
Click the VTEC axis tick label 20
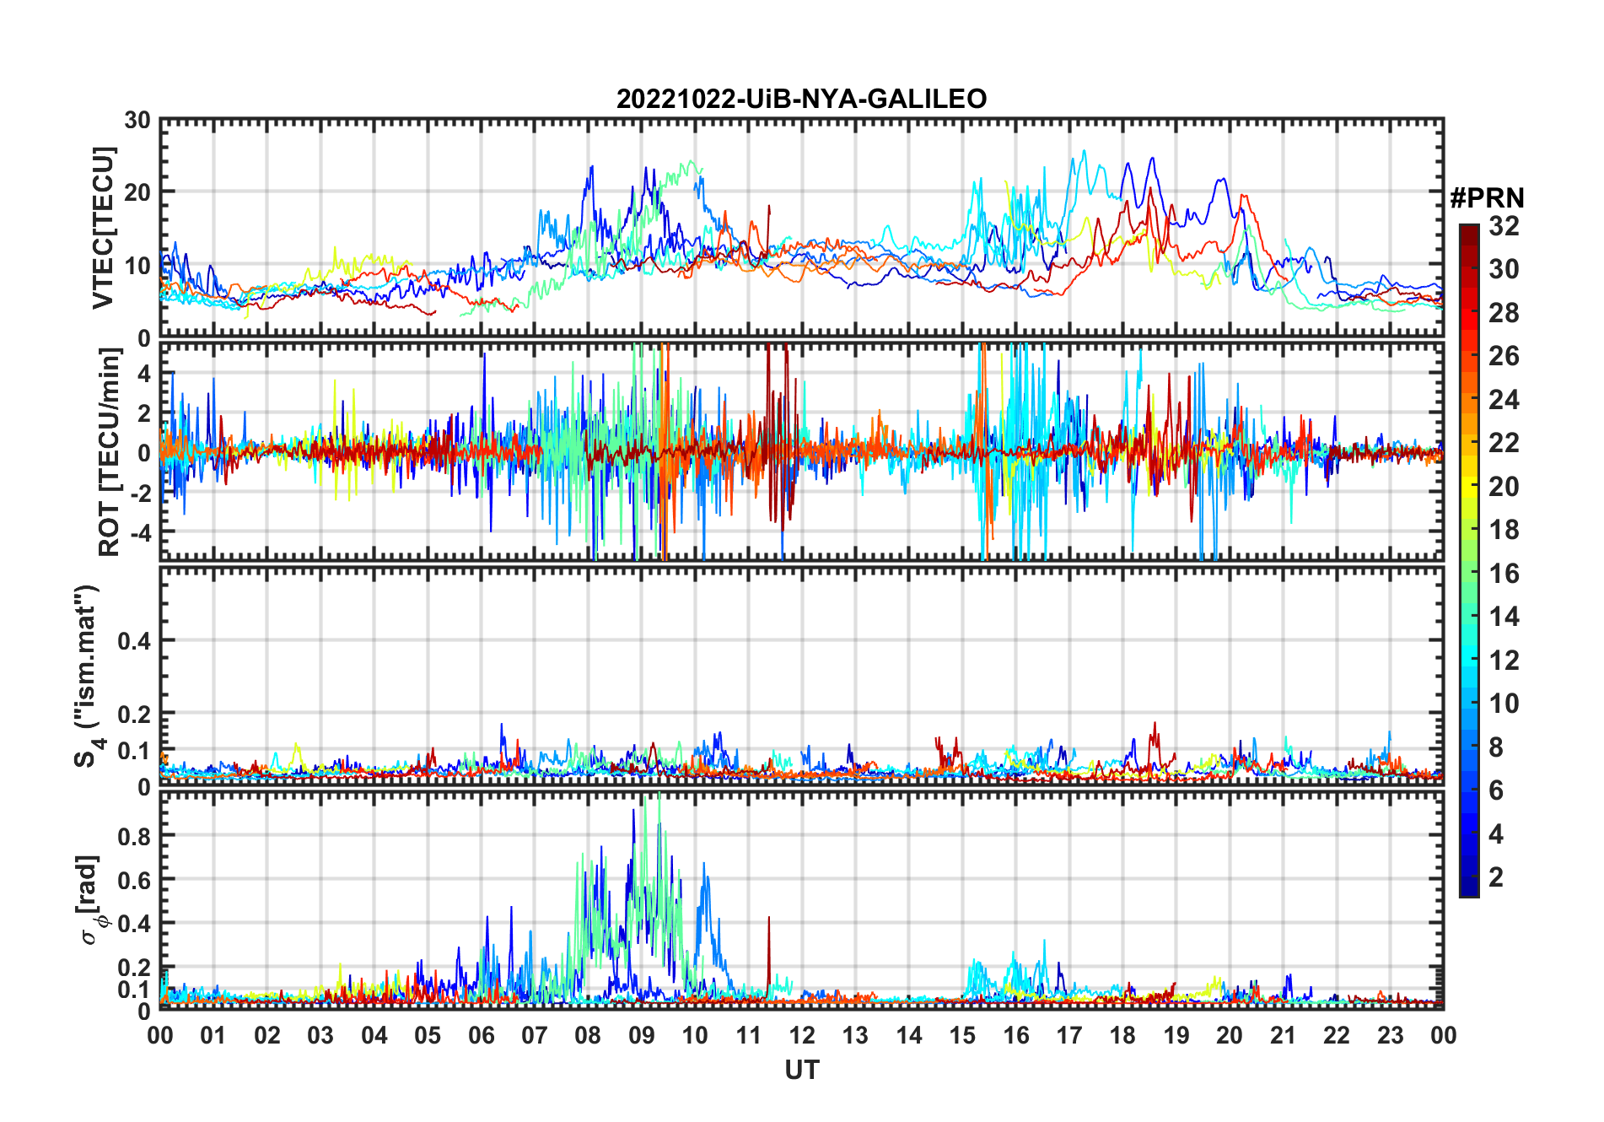point(137,192)
